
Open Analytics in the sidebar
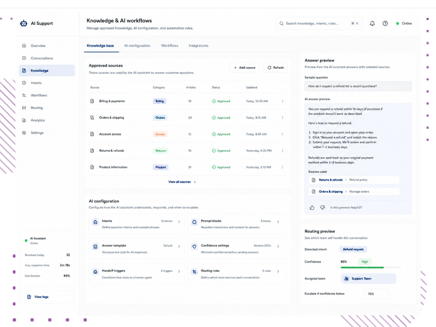(x=47, y=120)
